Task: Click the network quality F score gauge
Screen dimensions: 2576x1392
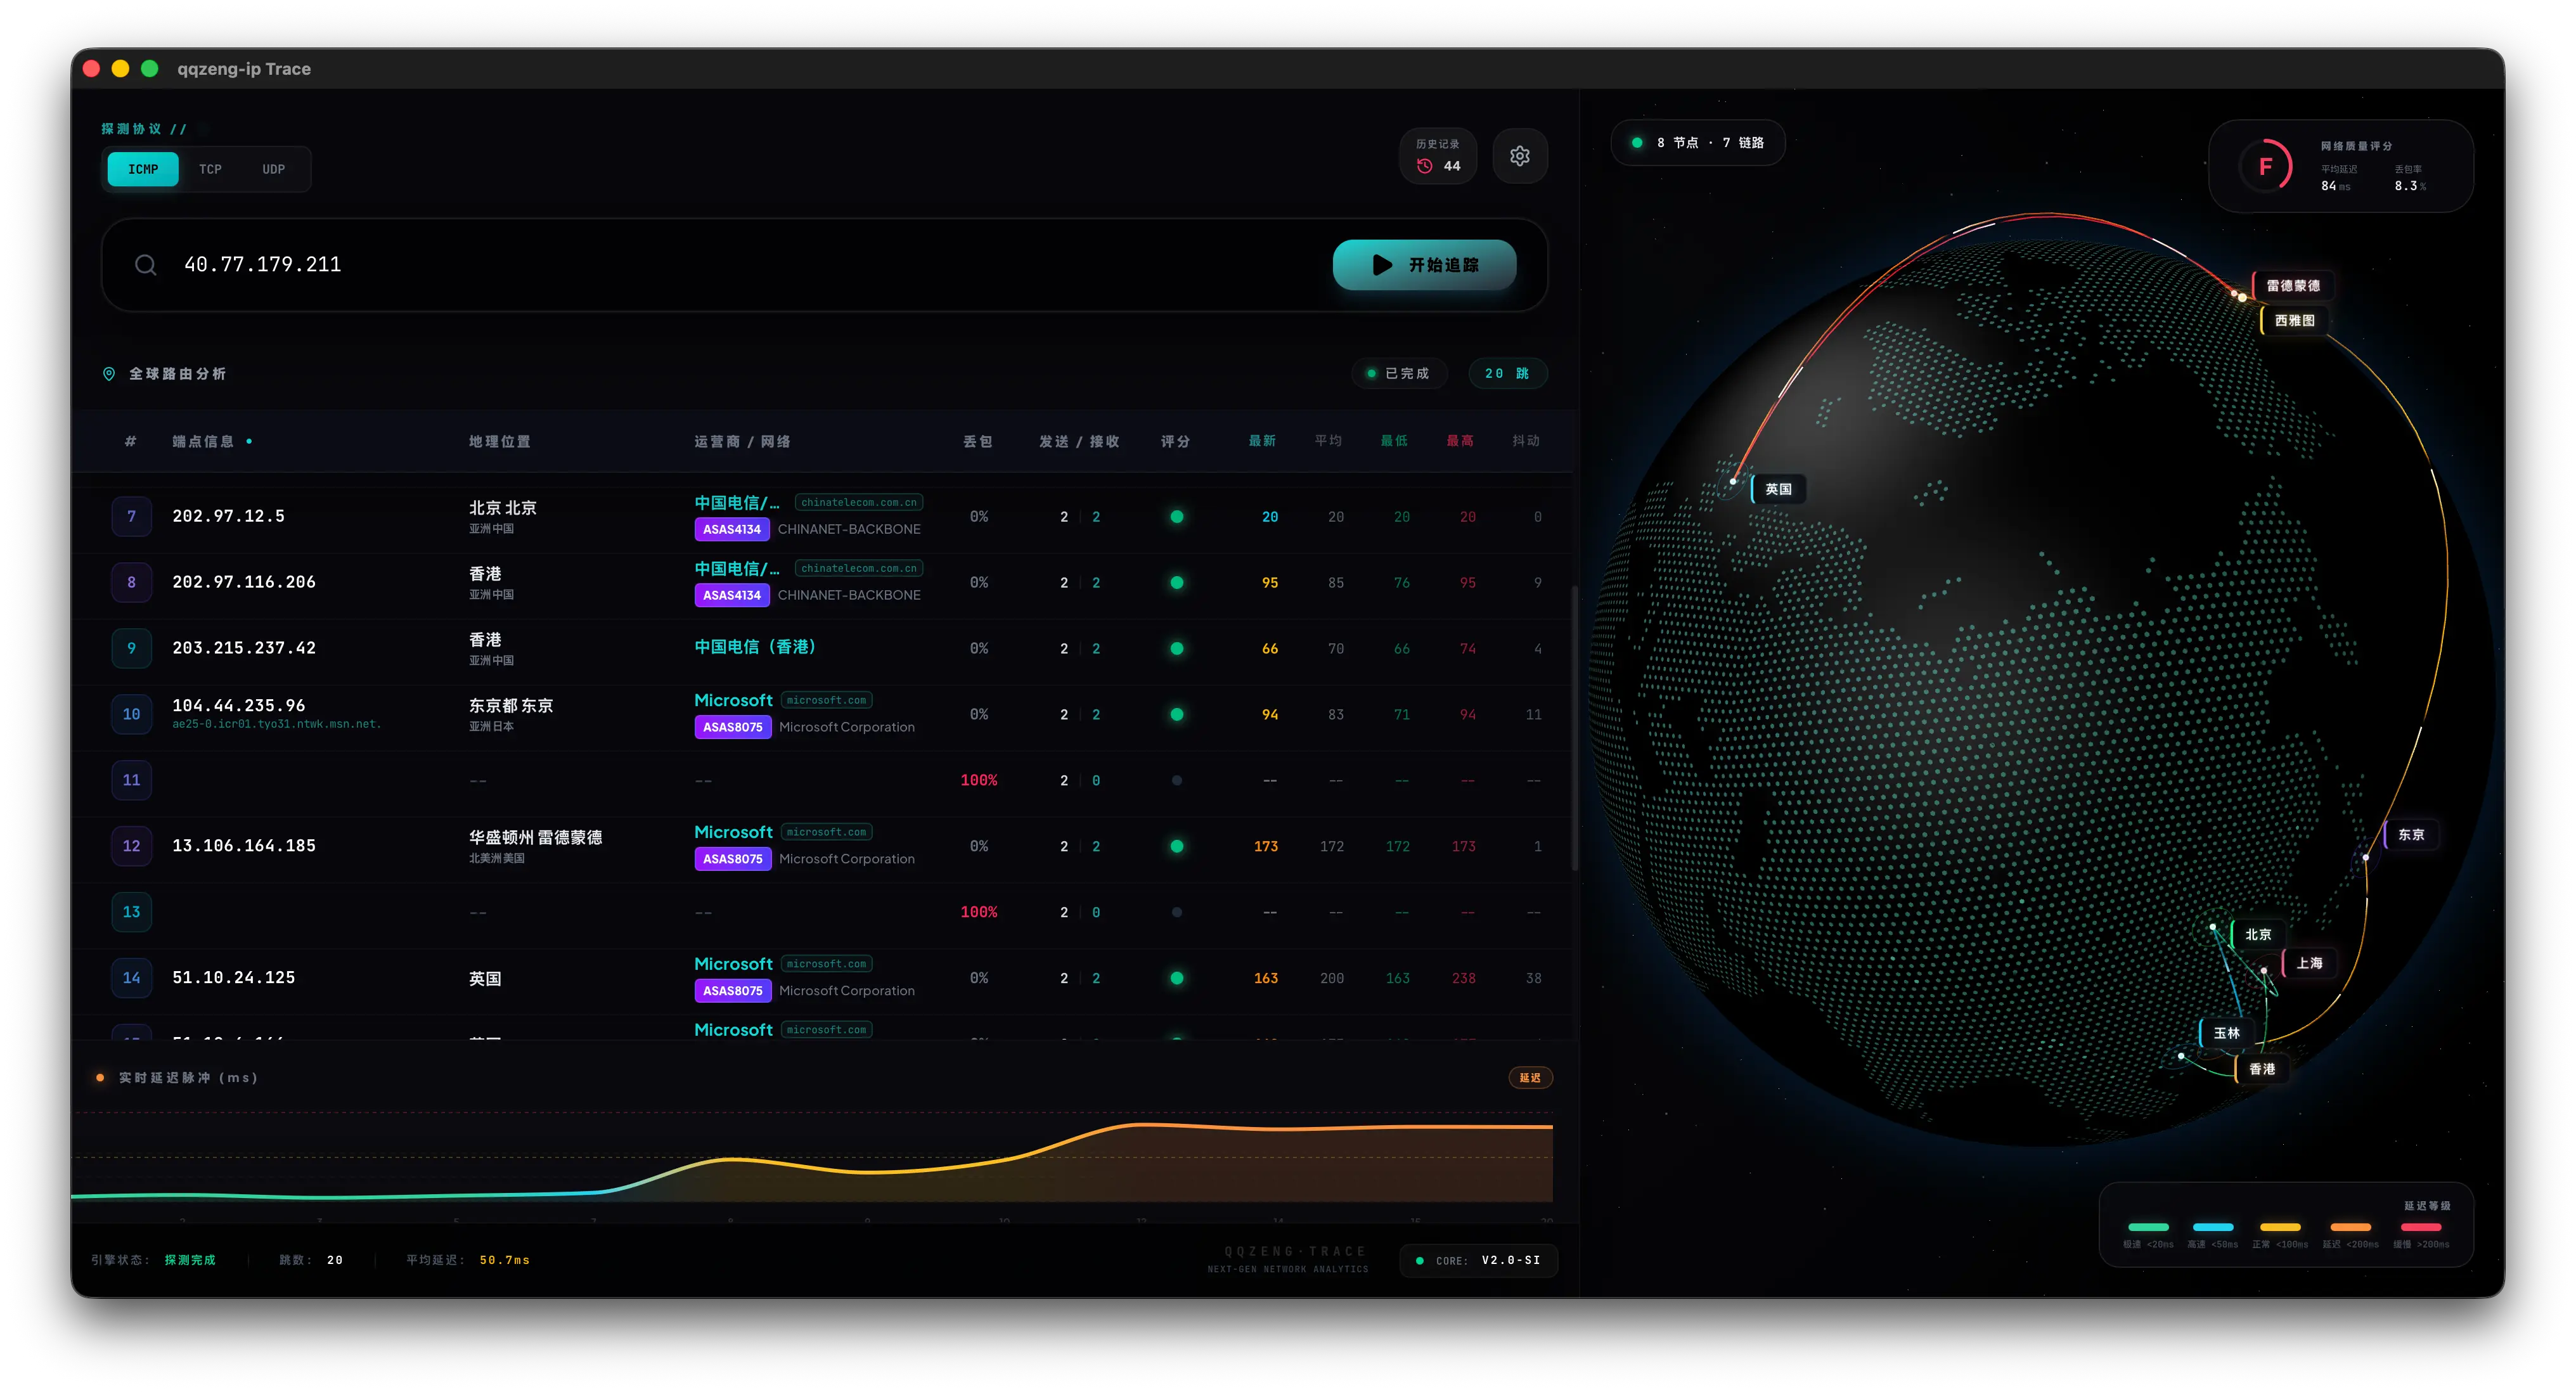Action: pos(2267,166)
